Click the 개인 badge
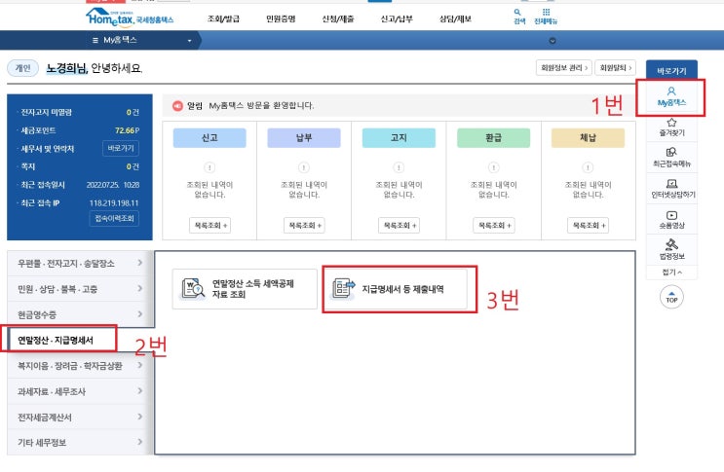Image resolution: width=724 pixels, height=472 pixels. tap(22, 68)
